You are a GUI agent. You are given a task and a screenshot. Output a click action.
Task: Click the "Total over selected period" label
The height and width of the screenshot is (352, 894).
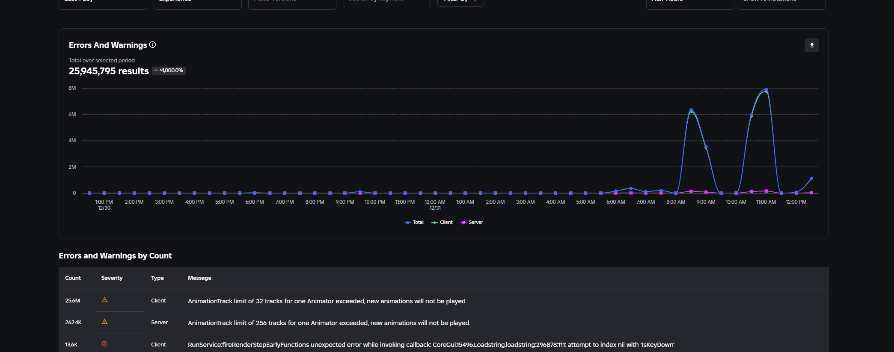pyautogui.click(x=102, y=61)
